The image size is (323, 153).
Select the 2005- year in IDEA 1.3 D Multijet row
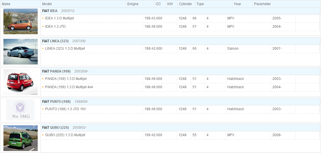point(277,18)
